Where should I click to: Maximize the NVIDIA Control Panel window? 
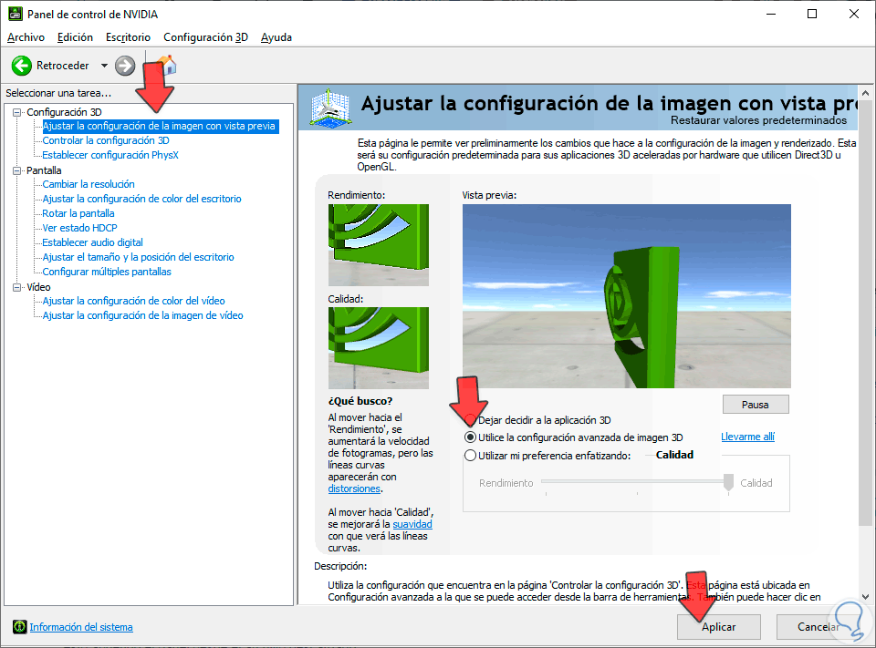812,14
